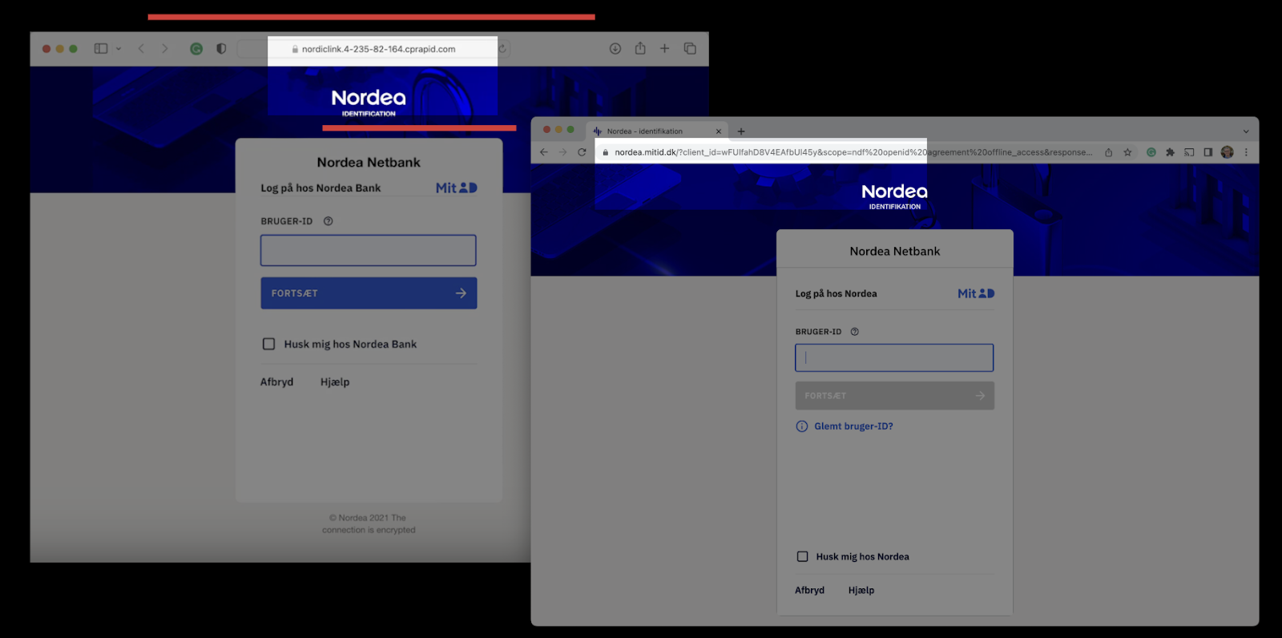Toggle the Safari sidebar icon
This screenshot has height=638, width=1282.
[101, 49]
